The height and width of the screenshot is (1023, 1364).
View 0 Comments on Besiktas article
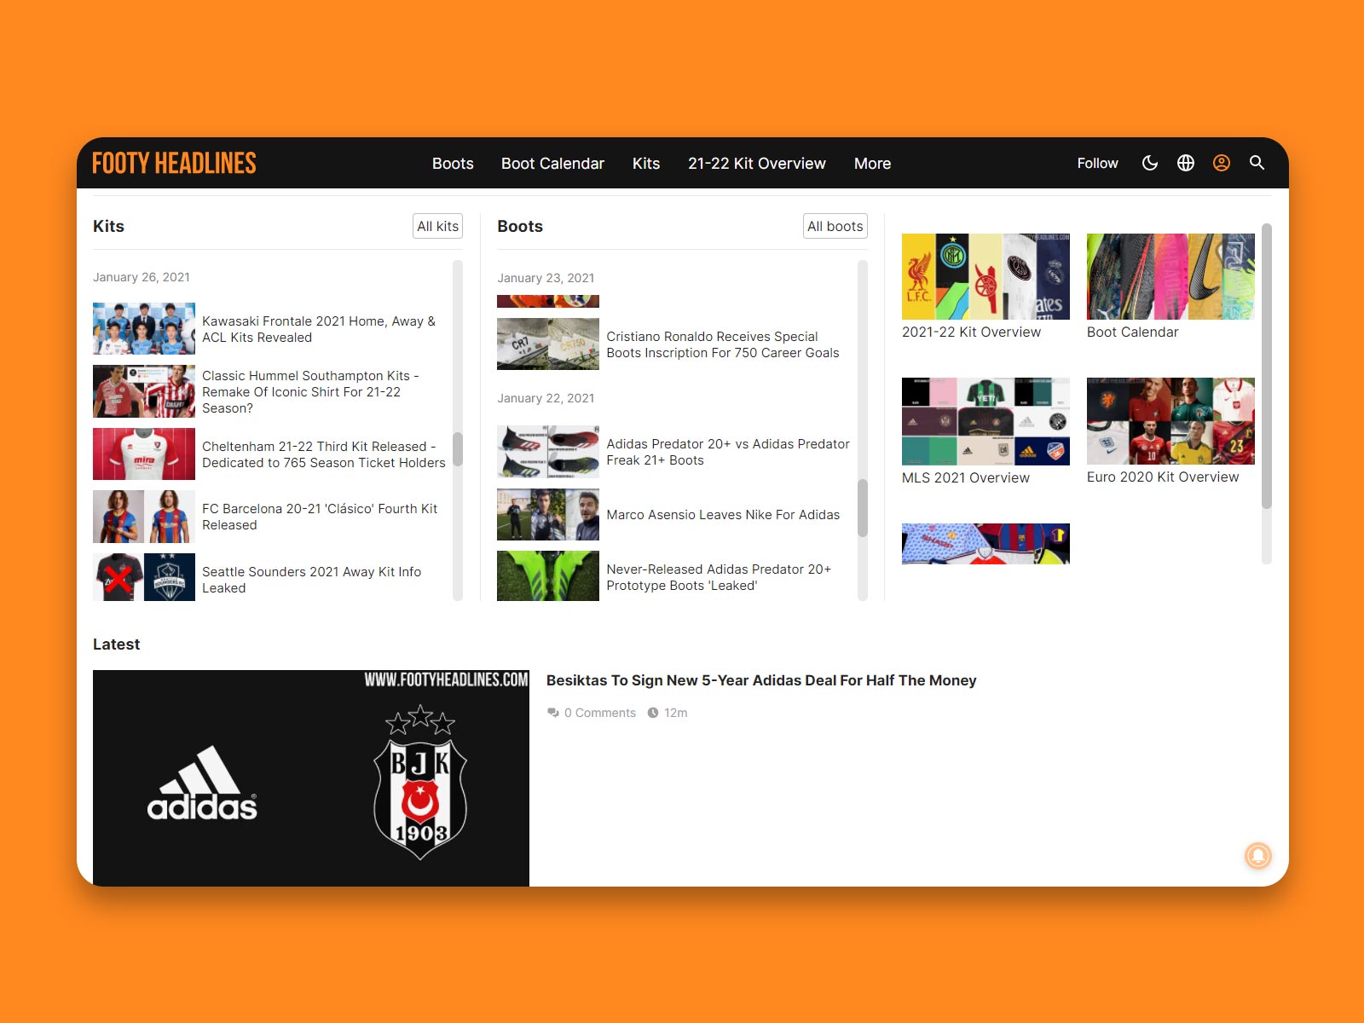click(x=600, y=713)
